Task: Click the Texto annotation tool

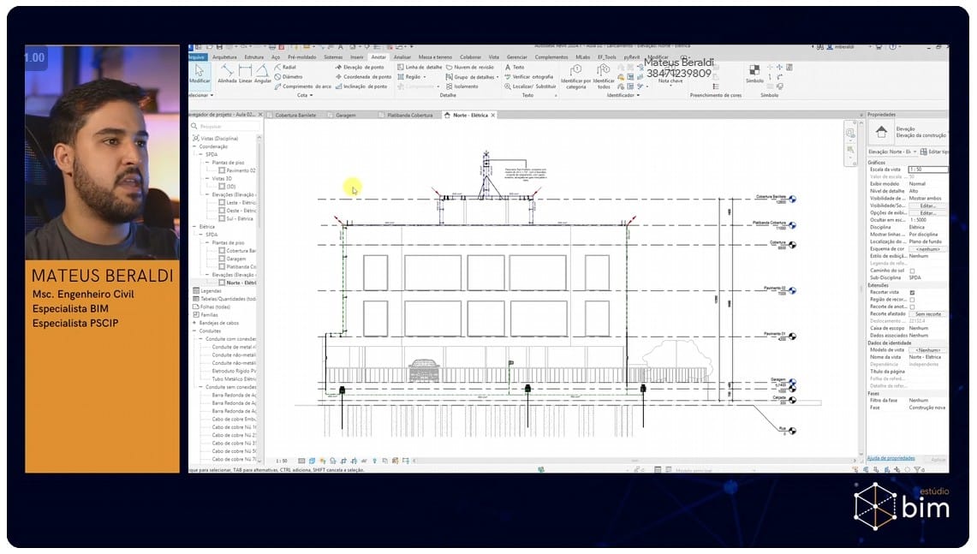Action: point(515,67)
